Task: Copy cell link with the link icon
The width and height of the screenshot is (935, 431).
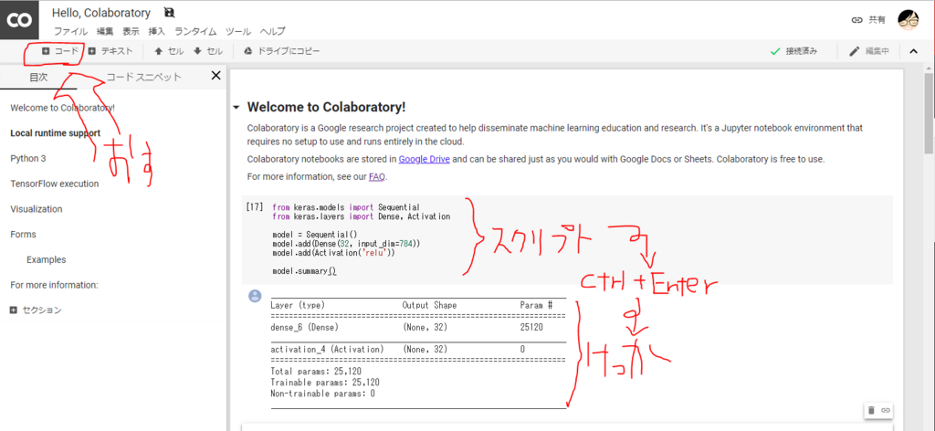Action: pyautogui.click(x=886, y=410)
